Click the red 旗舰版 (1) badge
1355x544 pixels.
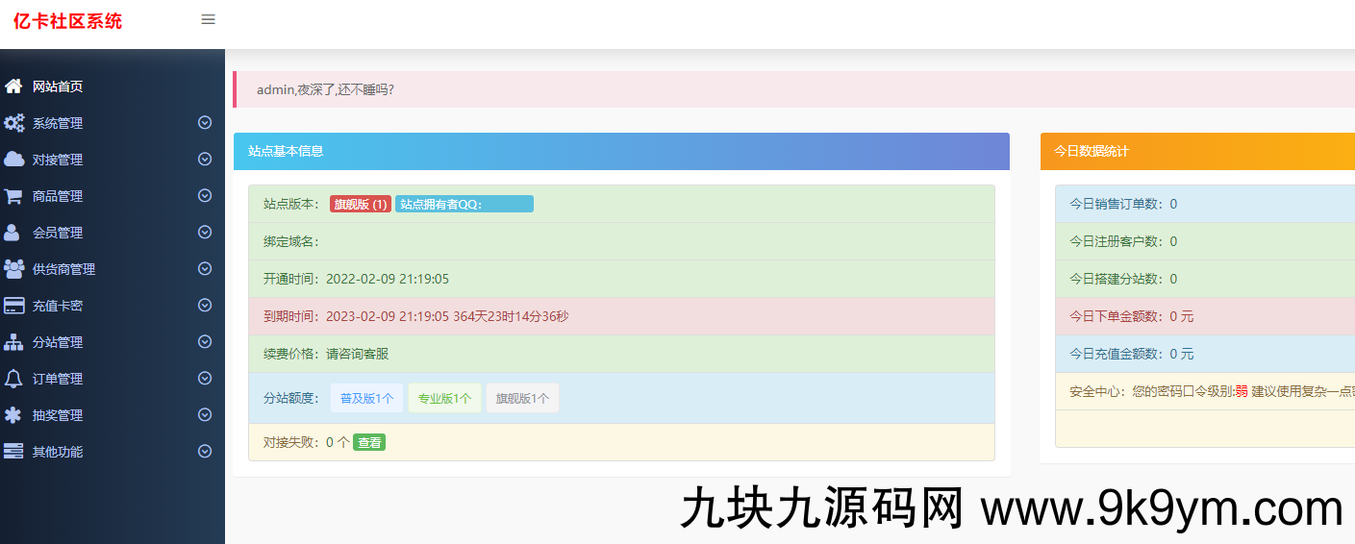361,204
